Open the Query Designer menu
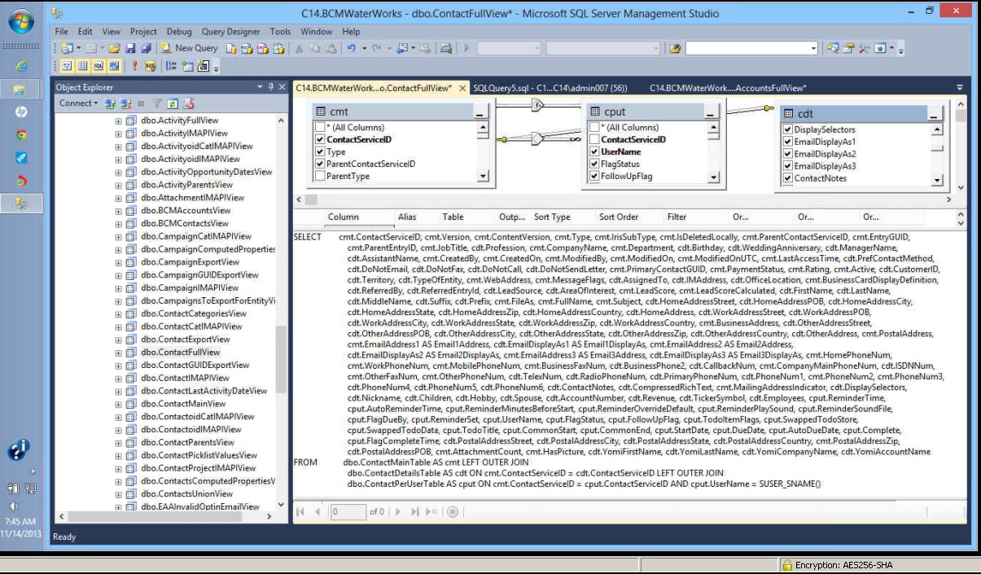Viewport: 981px width, 574px height. pos(230,32)
